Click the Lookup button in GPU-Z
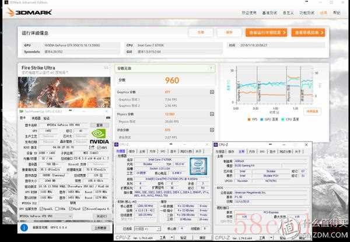This screenshot has width=350, height=242. click(100, 125)
